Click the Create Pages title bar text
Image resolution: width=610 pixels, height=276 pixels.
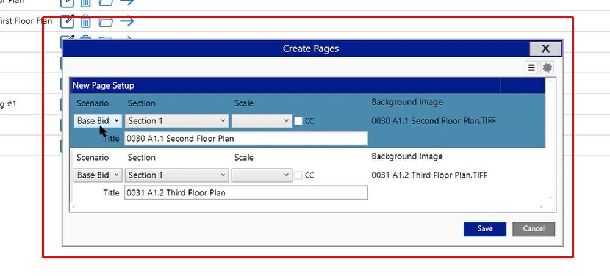pyautogui.click(x=310, y=49)
